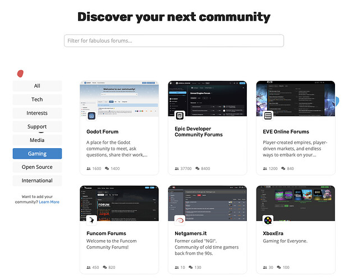Click the Godot Forum logo icon

coord(91,116)
